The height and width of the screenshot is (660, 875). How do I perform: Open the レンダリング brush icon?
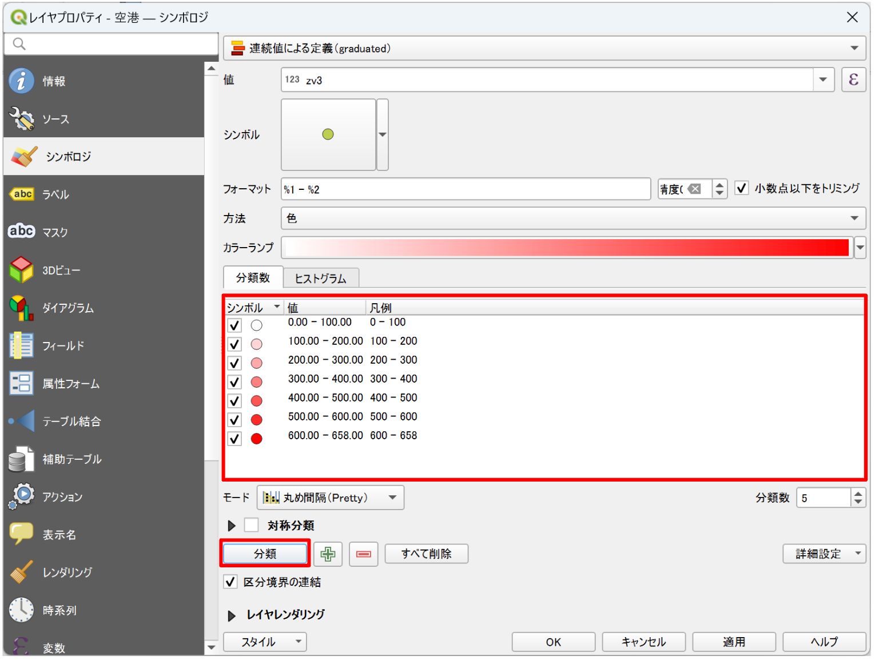[x=22, y=572]
